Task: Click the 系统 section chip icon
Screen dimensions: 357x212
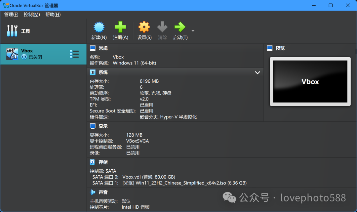Action: 93,72
